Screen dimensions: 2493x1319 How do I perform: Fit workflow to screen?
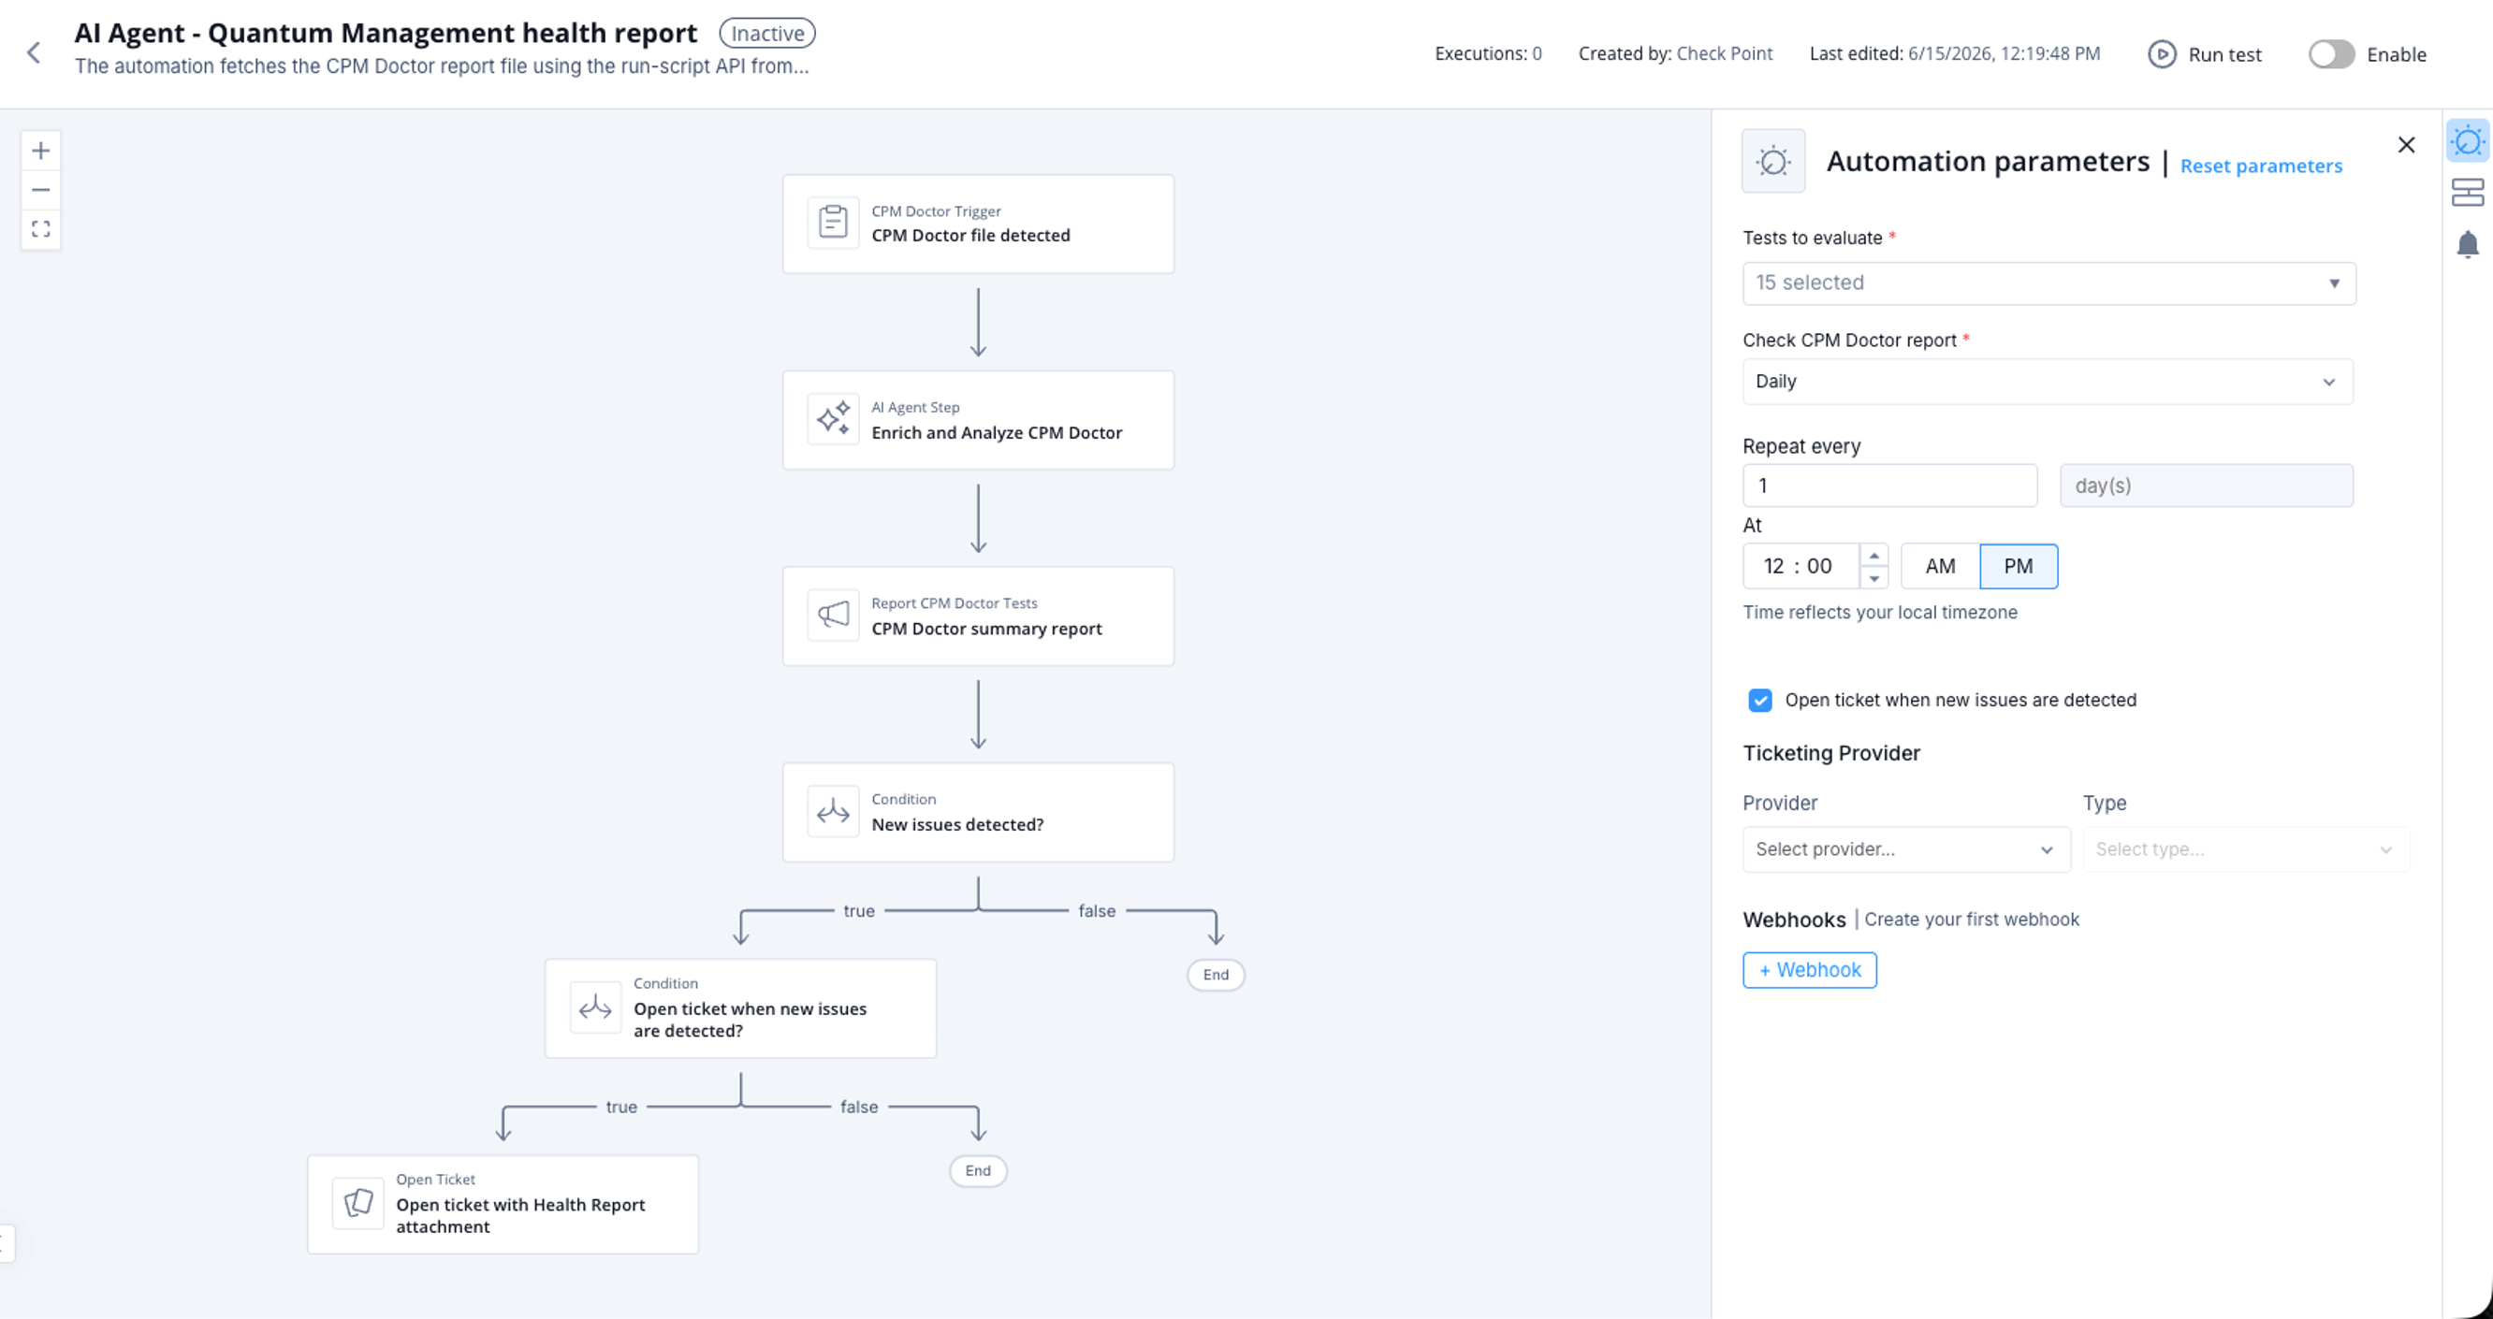click(x=40, y=229)
